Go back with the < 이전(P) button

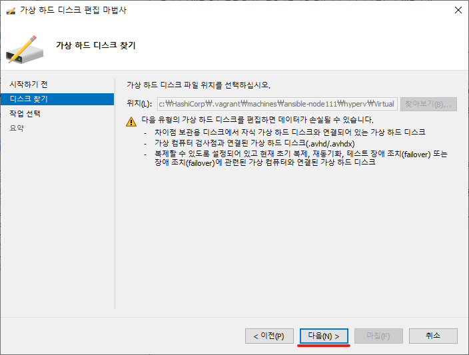coord(269,336)
